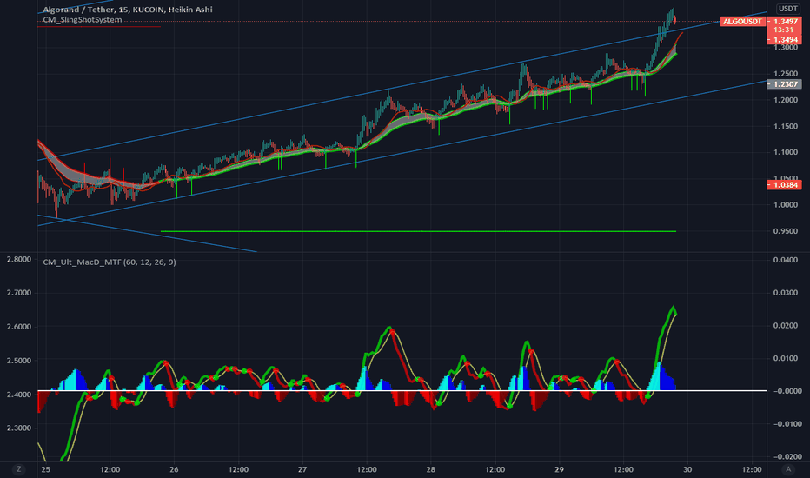Click the 0.0400 MACD axis value
The width and height of the screenshot is (810, 478).
[x=785, y=259]
